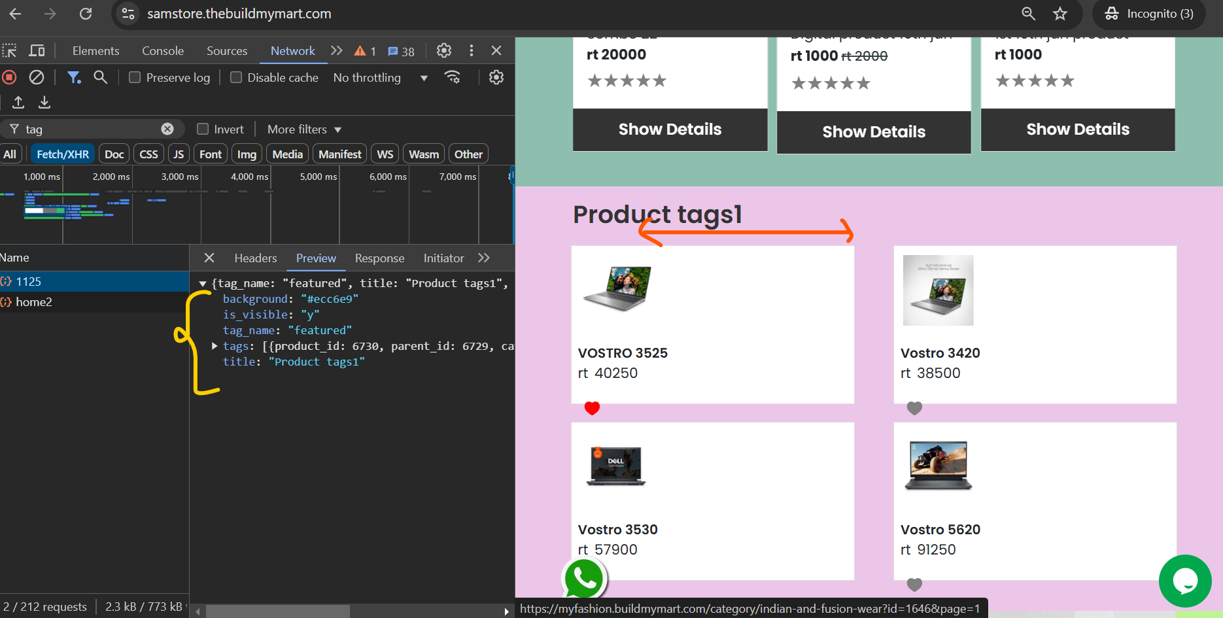Activate the inspect element picker icon
This screenshot has width=1223, height=618.
tap(10, 50)
